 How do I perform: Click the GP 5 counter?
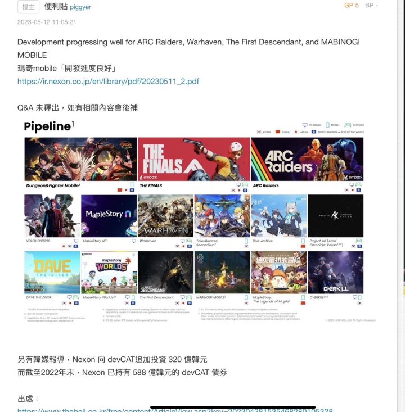[x=352, y=5]
